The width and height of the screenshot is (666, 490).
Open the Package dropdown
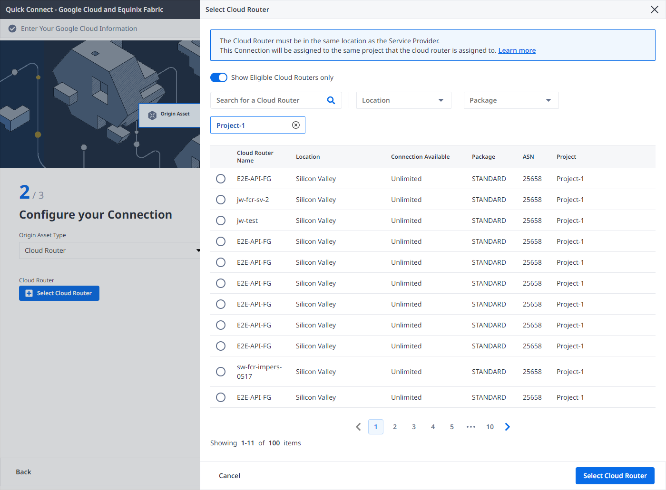(511, 100)
